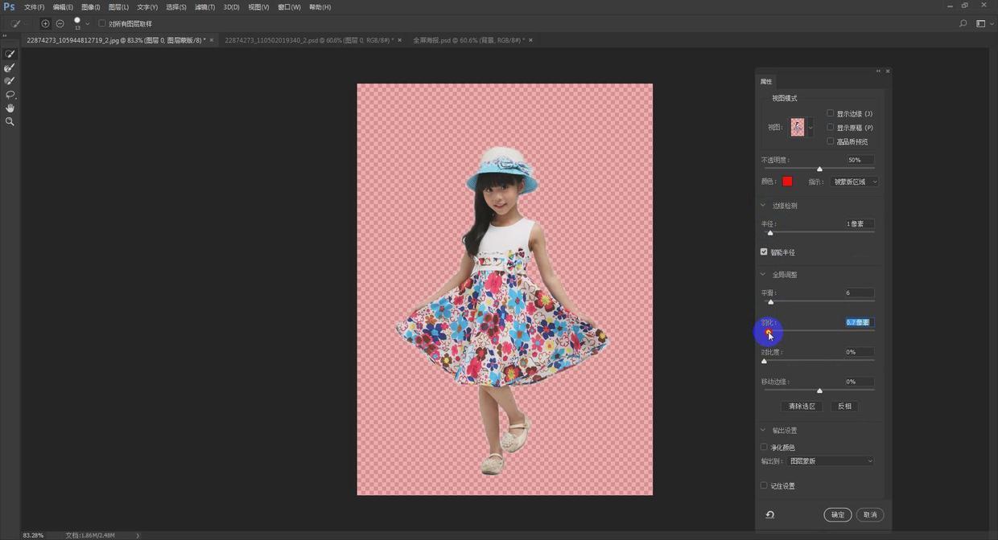The height and width of the screenshot is (540, 998).
Task: Select the Zoom tool
Action: click(x=10, y=121)
